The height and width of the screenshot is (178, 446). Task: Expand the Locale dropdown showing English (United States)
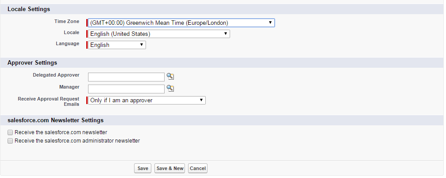pos(159,34)
